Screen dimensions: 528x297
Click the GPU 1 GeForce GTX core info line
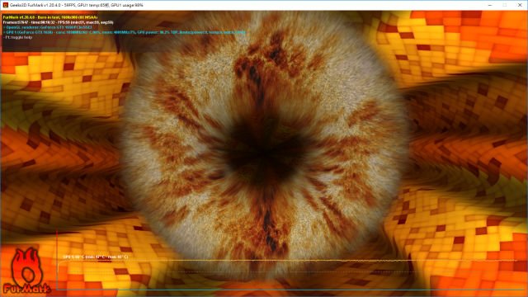[x=124, y=32]
